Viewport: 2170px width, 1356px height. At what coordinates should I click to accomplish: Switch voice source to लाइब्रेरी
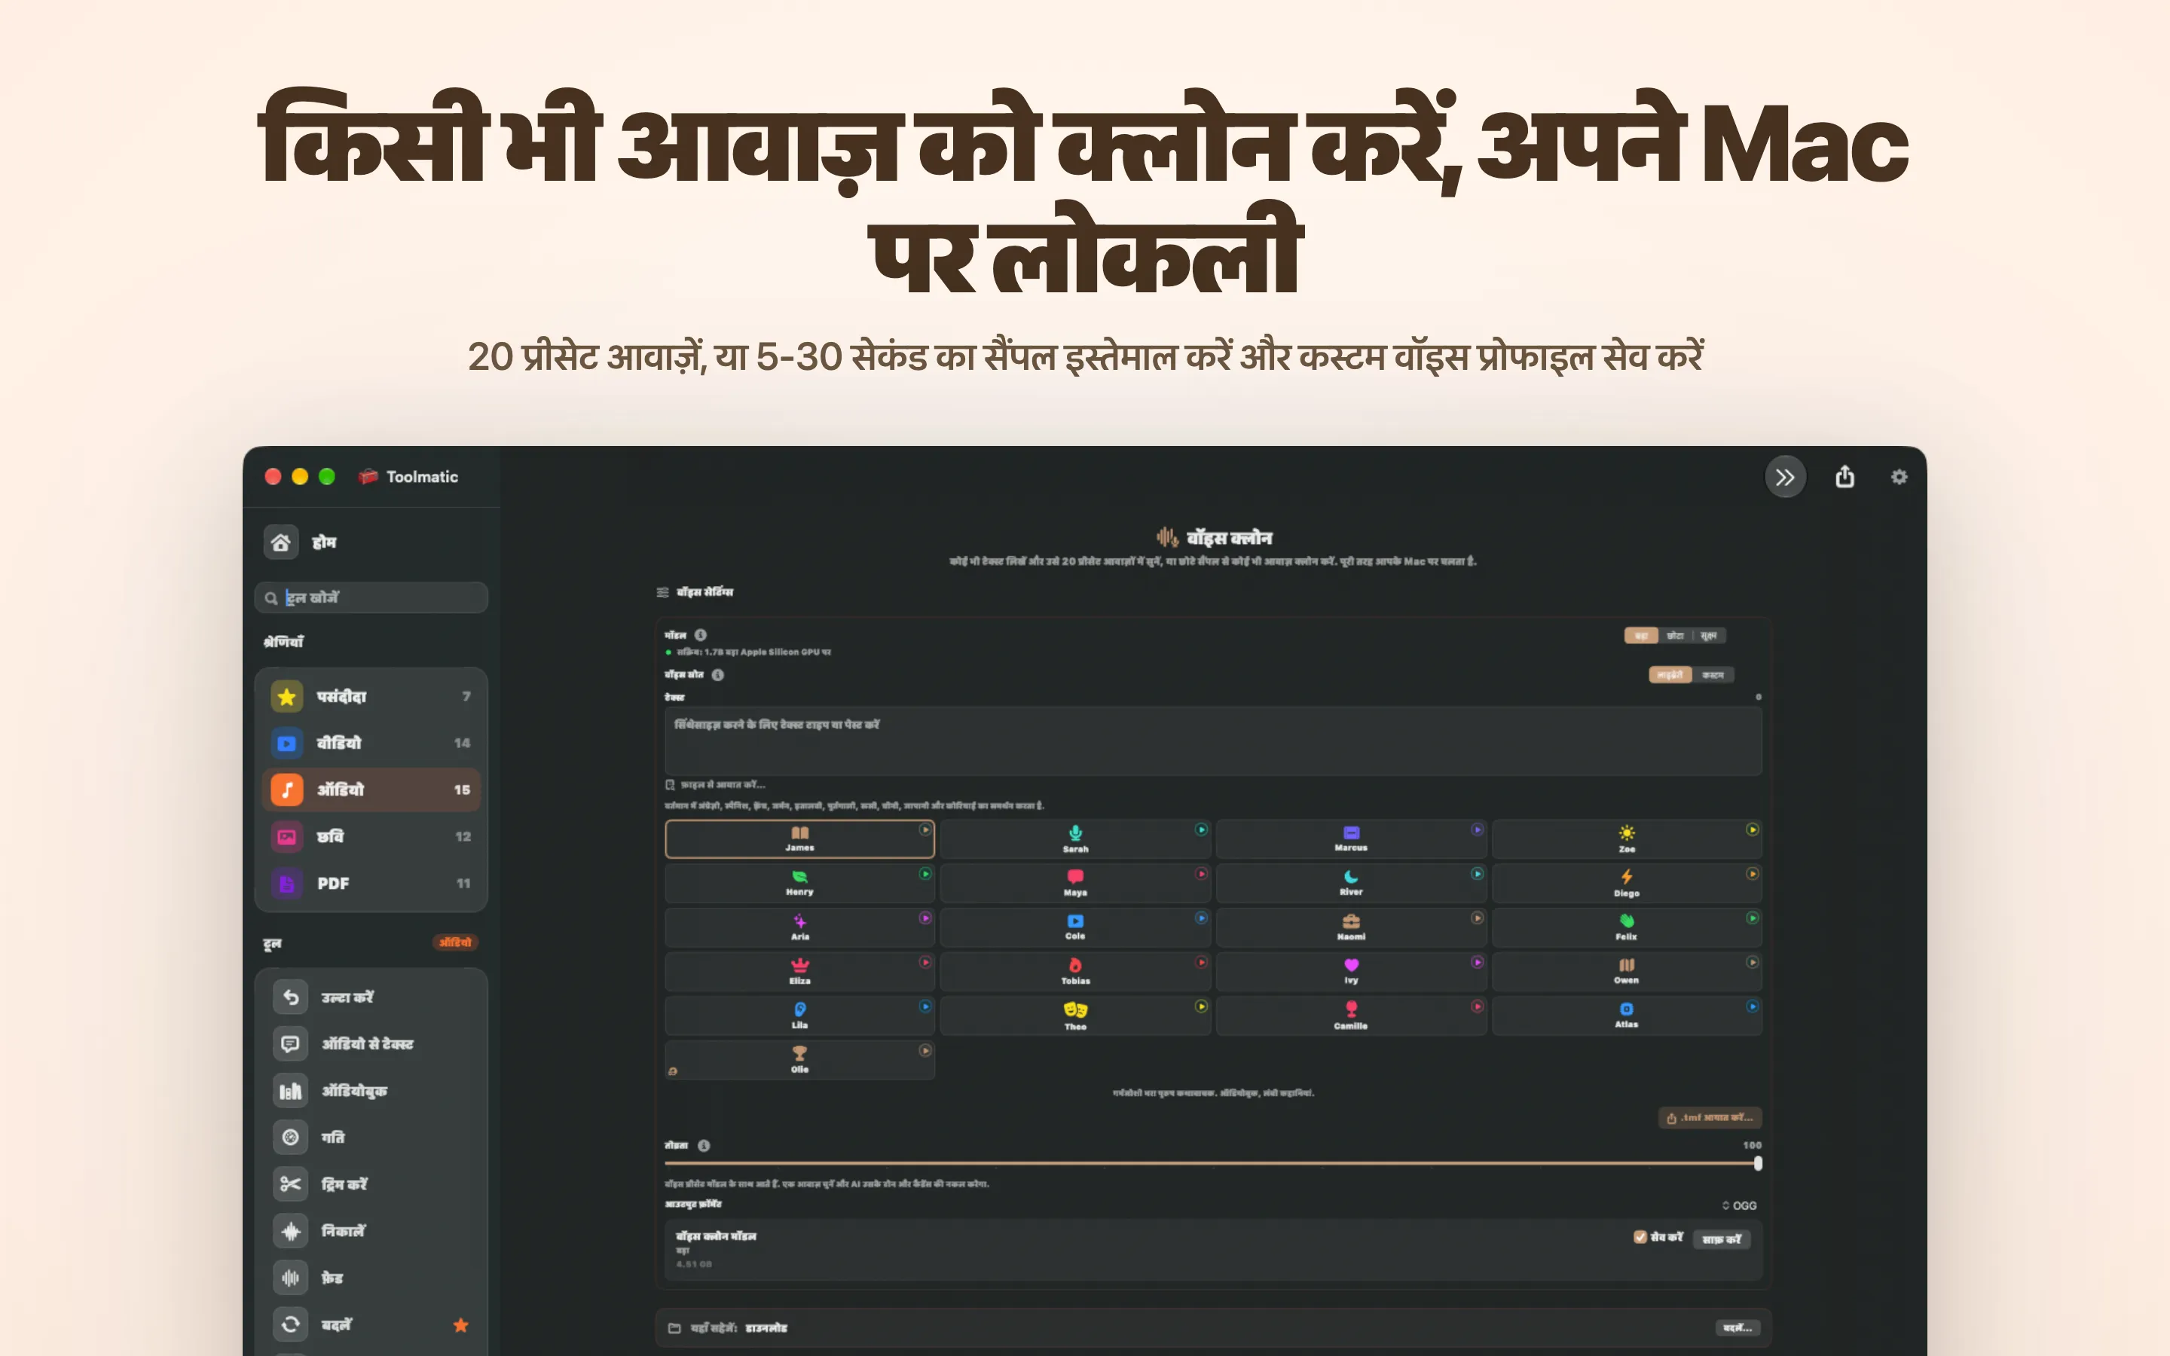tap(1670, 674)
